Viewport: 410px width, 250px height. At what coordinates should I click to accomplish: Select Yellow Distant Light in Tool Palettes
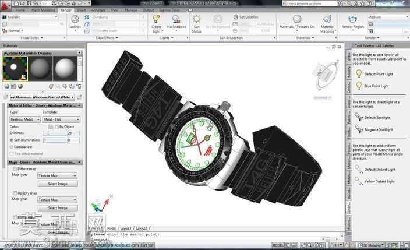(x=374, y=181)
